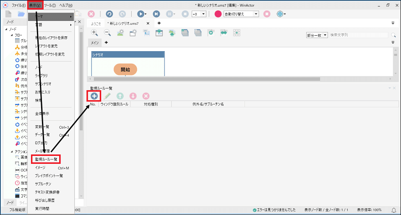Image resolution: width=401 pixels, height=215 pixels.
Task: Click the new scenario file icon
Action: (x=8, y=14)
